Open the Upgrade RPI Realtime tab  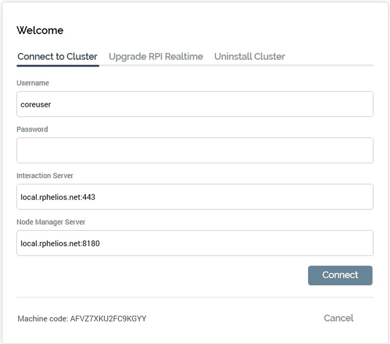tap(156, 56)
